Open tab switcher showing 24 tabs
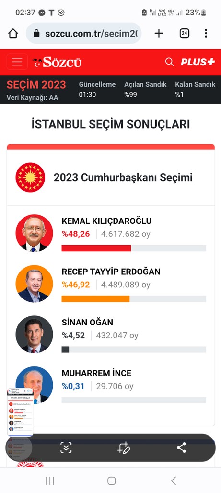 [185, 33]
